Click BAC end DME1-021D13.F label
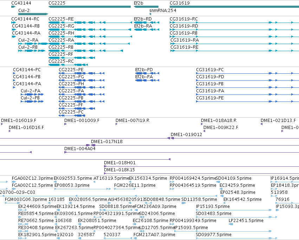 tap(278, 121)
